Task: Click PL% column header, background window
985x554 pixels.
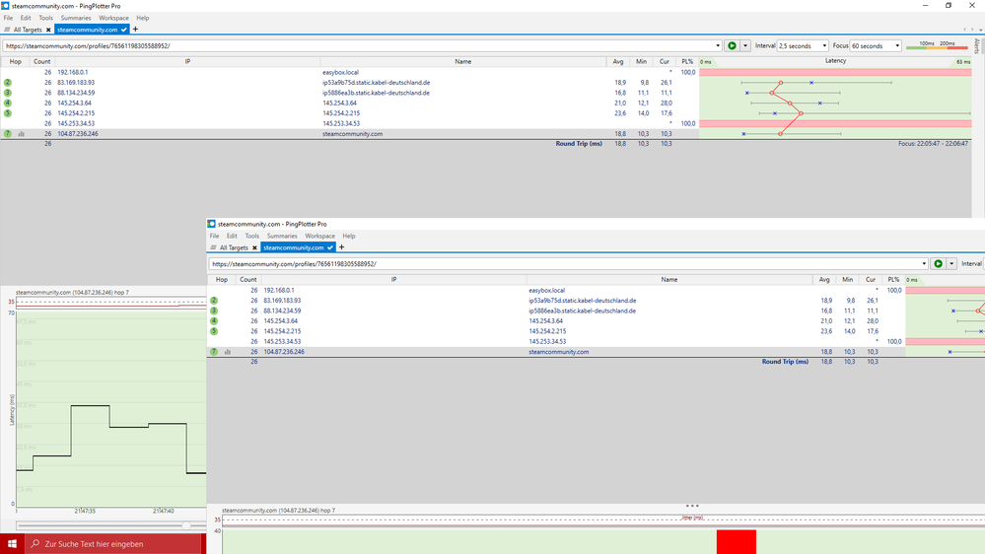Action: click(687, 61)
